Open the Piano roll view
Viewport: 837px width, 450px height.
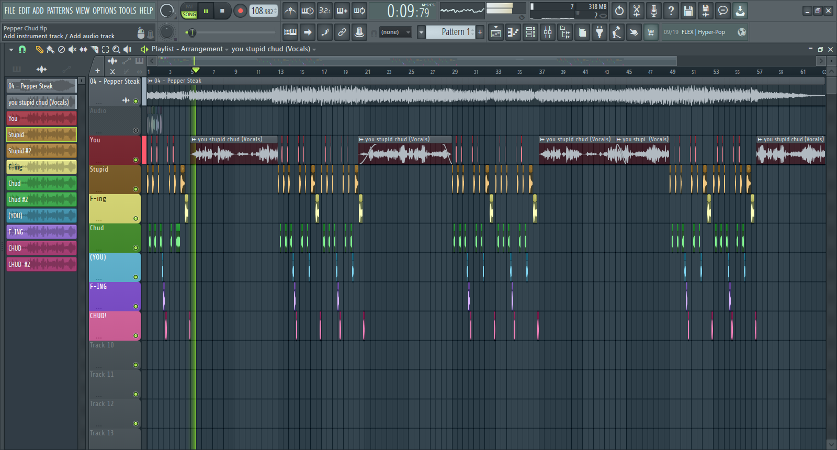pyautogui.click(x=513, y=32)
